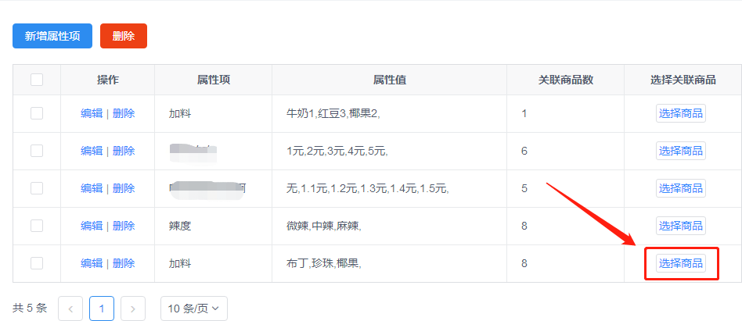Delete the 辣度 attribute row
Viewport: 742px width, 321px height.
pyautogui.click(x=124, y=226)
